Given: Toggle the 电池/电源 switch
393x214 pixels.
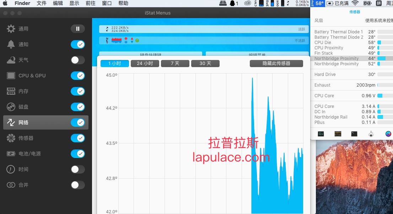Looking at the screenshot, I should (x=78, y=154).
